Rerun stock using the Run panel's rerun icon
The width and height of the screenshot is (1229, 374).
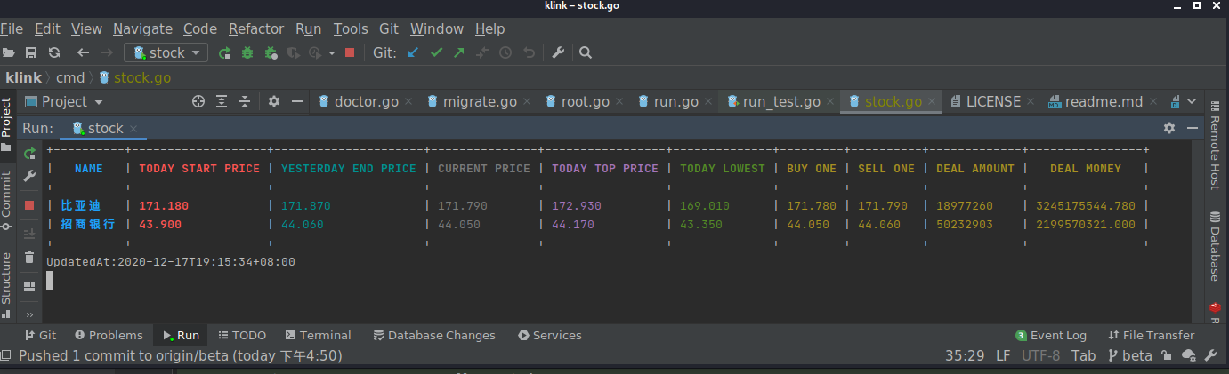pyautogui.click(x=29, y=154)
